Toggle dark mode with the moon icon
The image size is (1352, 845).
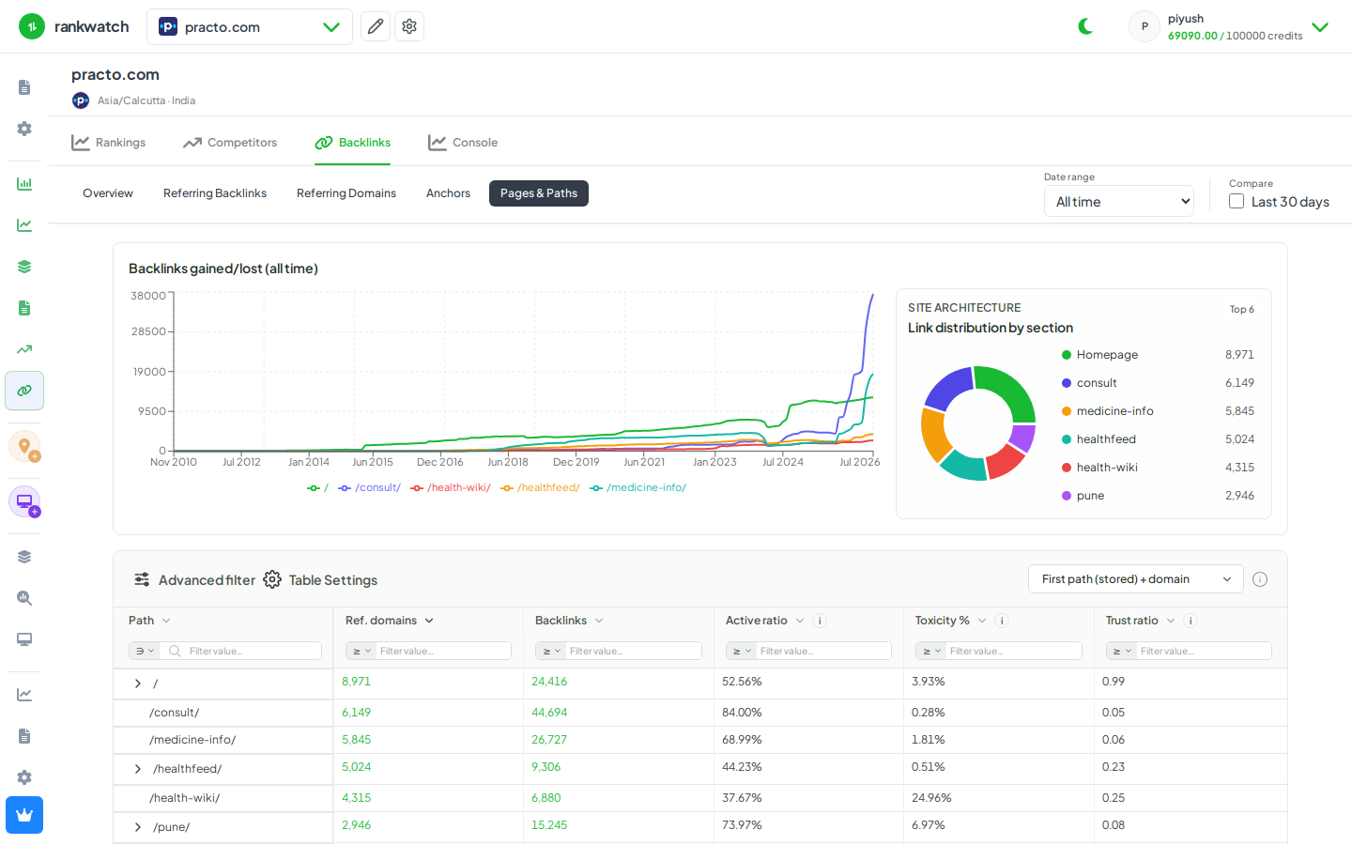[1086, 26]
